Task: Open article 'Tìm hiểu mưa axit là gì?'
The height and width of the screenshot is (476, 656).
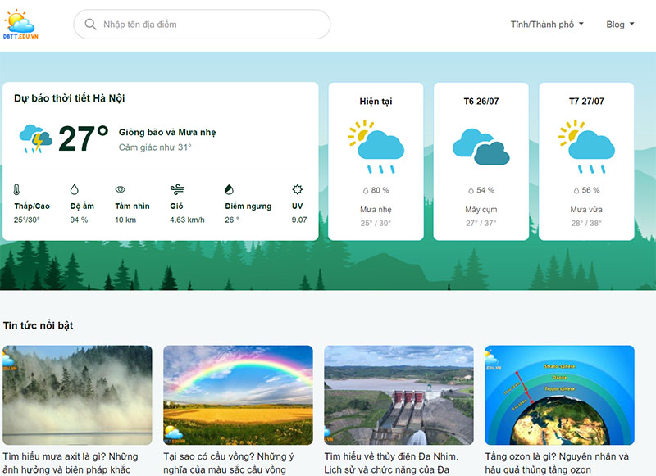Action: point(71,463)
